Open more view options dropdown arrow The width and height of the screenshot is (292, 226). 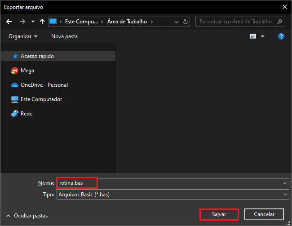(263, 36)
